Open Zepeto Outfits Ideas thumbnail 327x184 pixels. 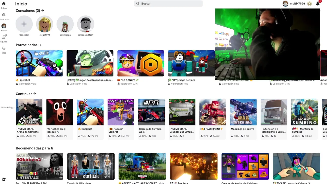(x=91, y=166)
